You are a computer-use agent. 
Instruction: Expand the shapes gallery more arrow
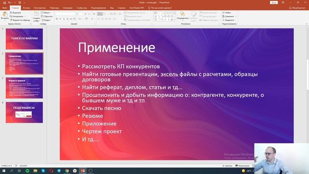[175, 20]
